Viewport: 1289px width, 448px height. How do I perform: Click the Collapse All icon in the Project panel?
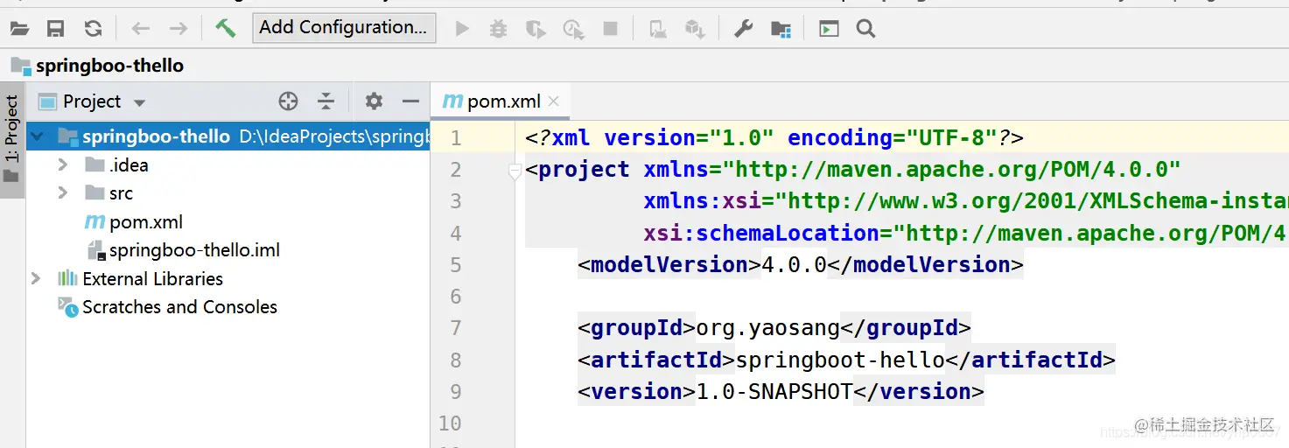click(326, 101)
